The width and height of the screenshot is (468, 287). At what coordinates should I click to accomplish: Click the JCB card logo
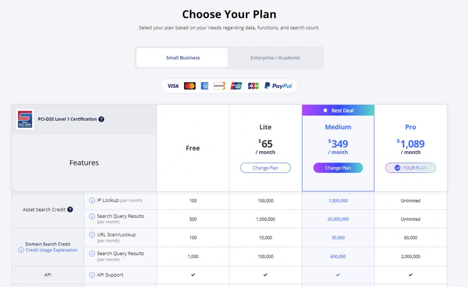click(253, 86)
